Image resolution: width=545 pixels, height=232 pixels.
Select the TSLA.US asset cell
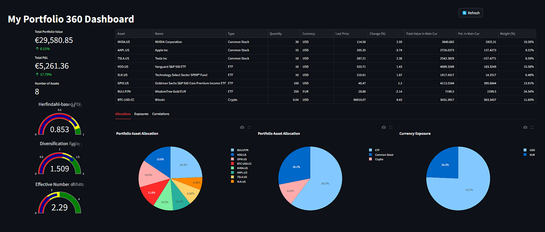(x=134, y=58)
